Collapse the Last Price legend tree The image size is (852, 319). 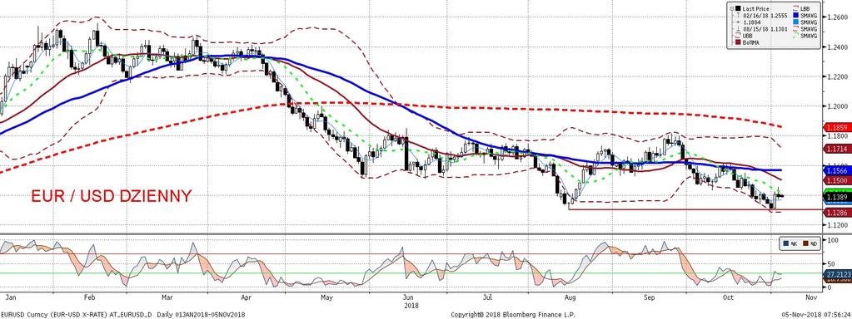(732, 8)
